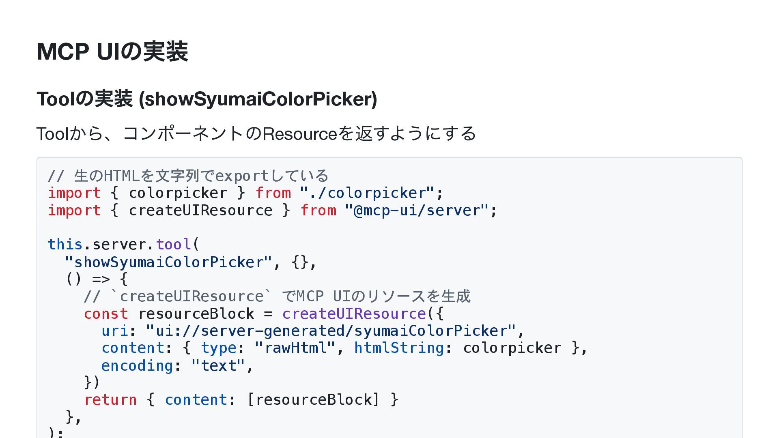Click the 'return' keyword
Viewport: 779px width, 438px height.
coord(110,400)
